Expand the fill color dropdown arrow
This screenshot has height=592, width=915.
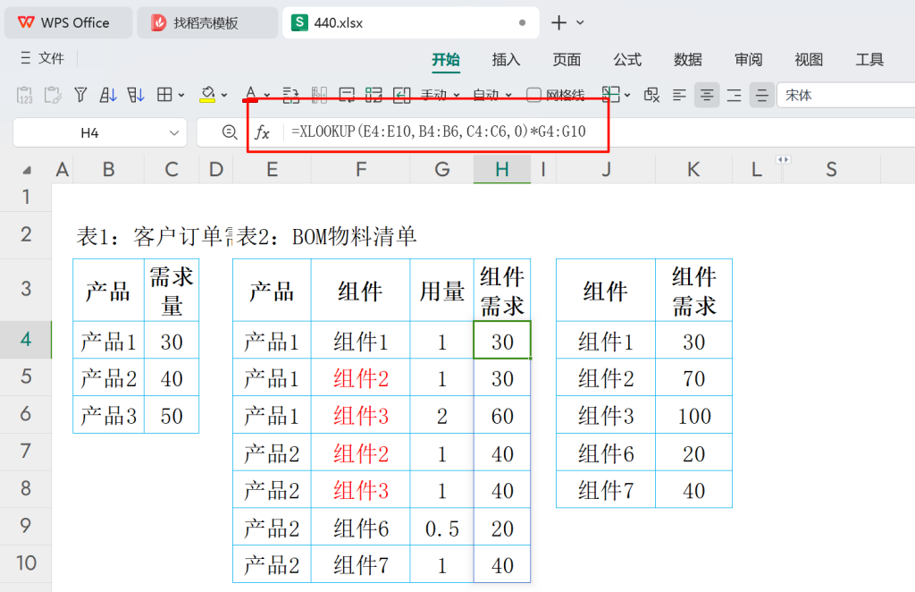click(x=224, y=95)
